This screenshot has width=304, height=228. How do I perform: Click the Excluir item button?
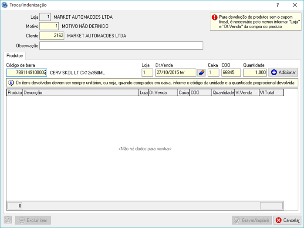(33, 220)
